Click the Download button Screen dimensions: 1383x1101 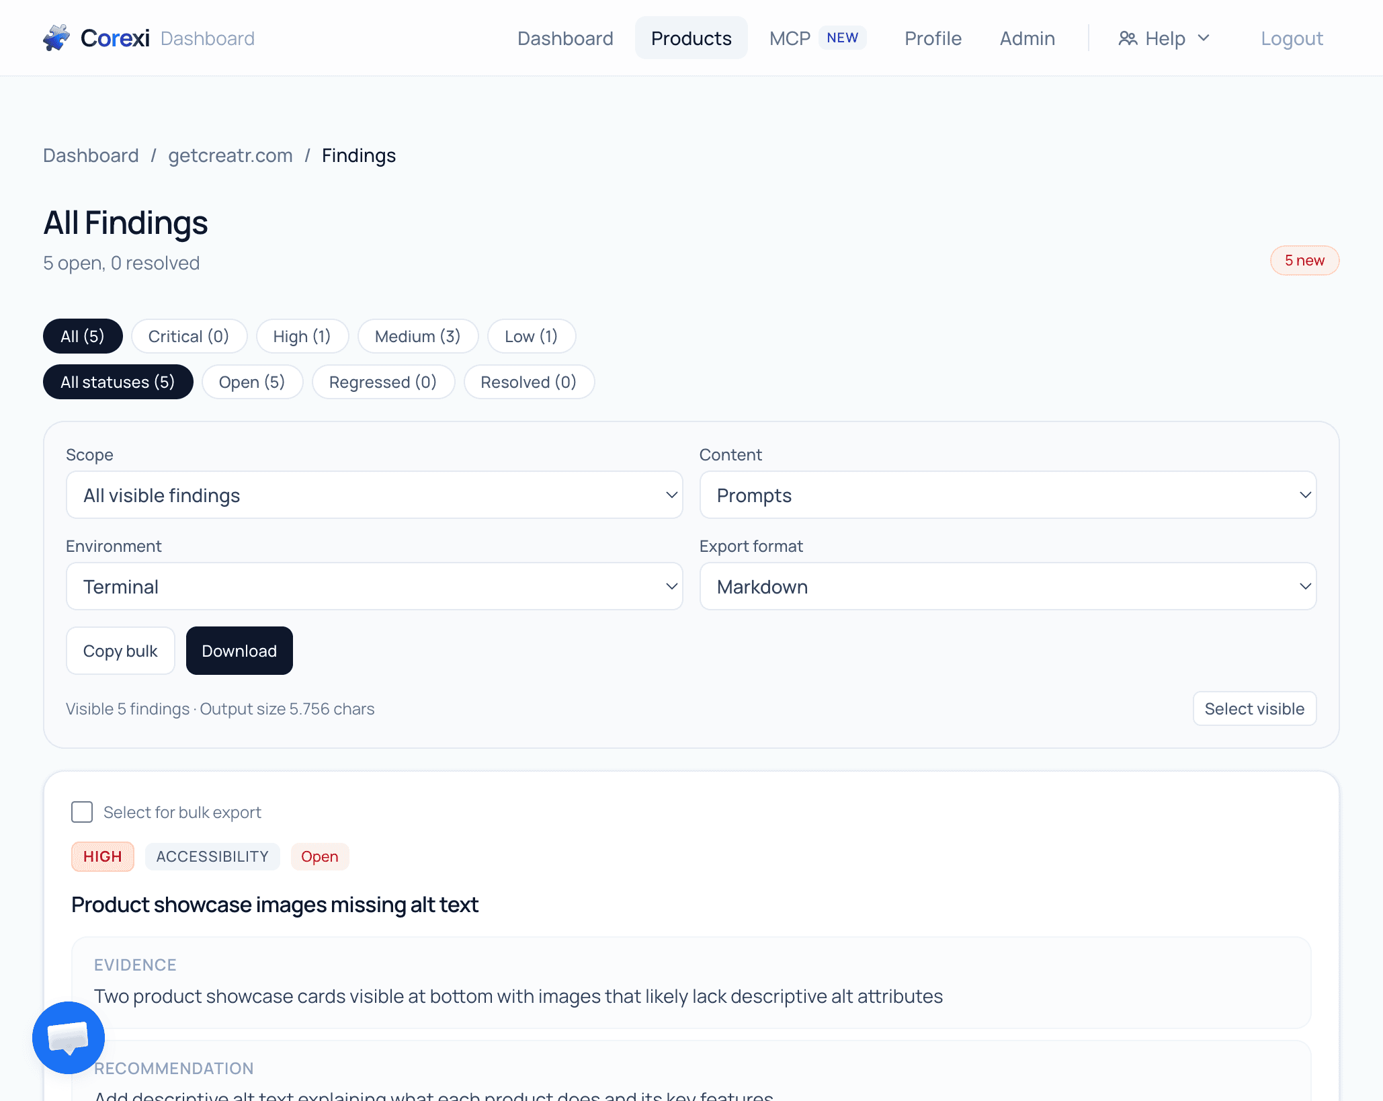[239, 651]
